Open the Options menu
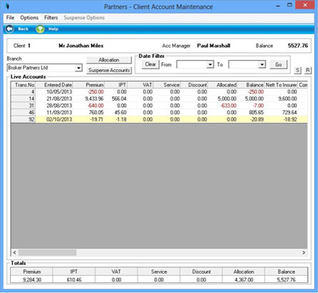318x293 pixels. click(29, 18)
